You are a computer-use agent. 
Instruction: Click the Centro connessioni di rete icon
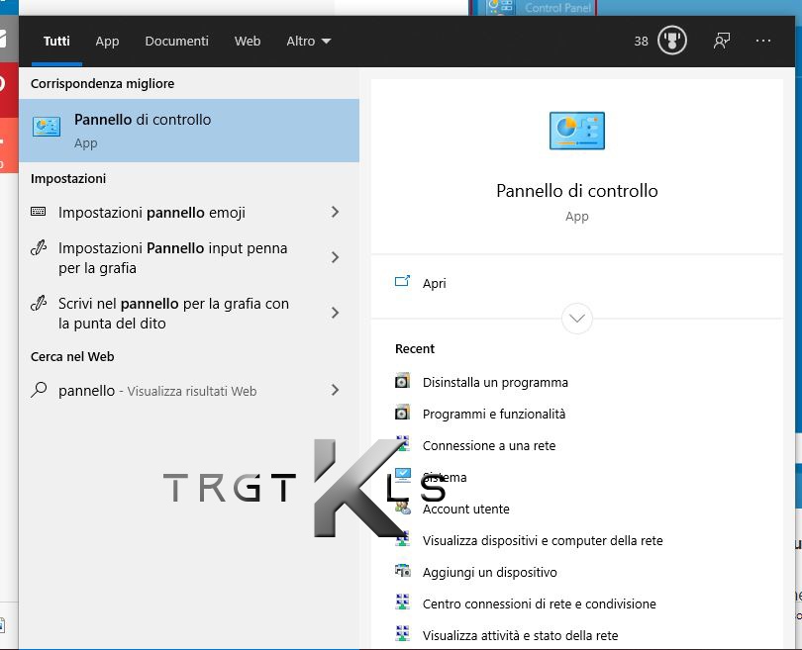(402, 604)
